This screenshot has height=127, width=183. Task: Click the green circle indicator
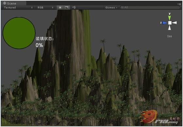[19, 33]
